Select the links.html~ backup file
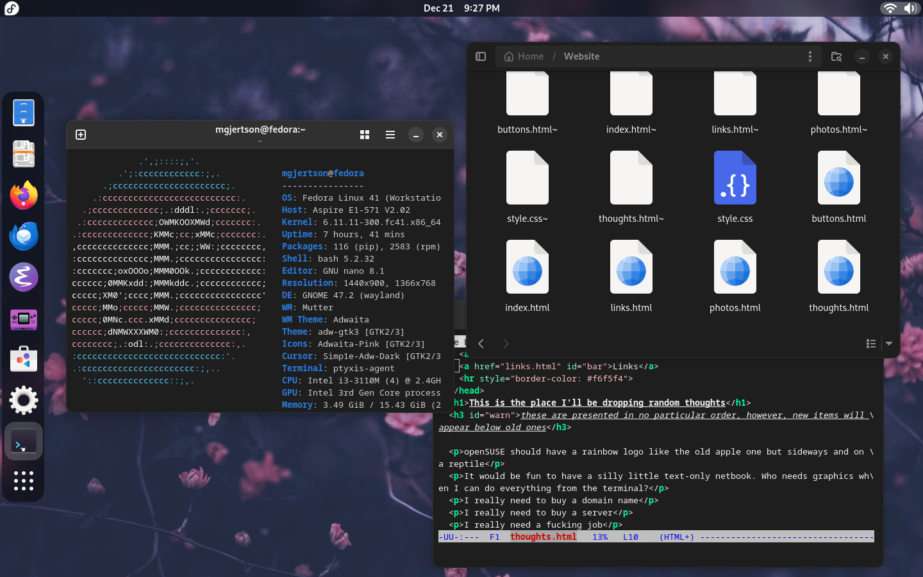Viewport: 923px width, 577px height. [735, 103]
